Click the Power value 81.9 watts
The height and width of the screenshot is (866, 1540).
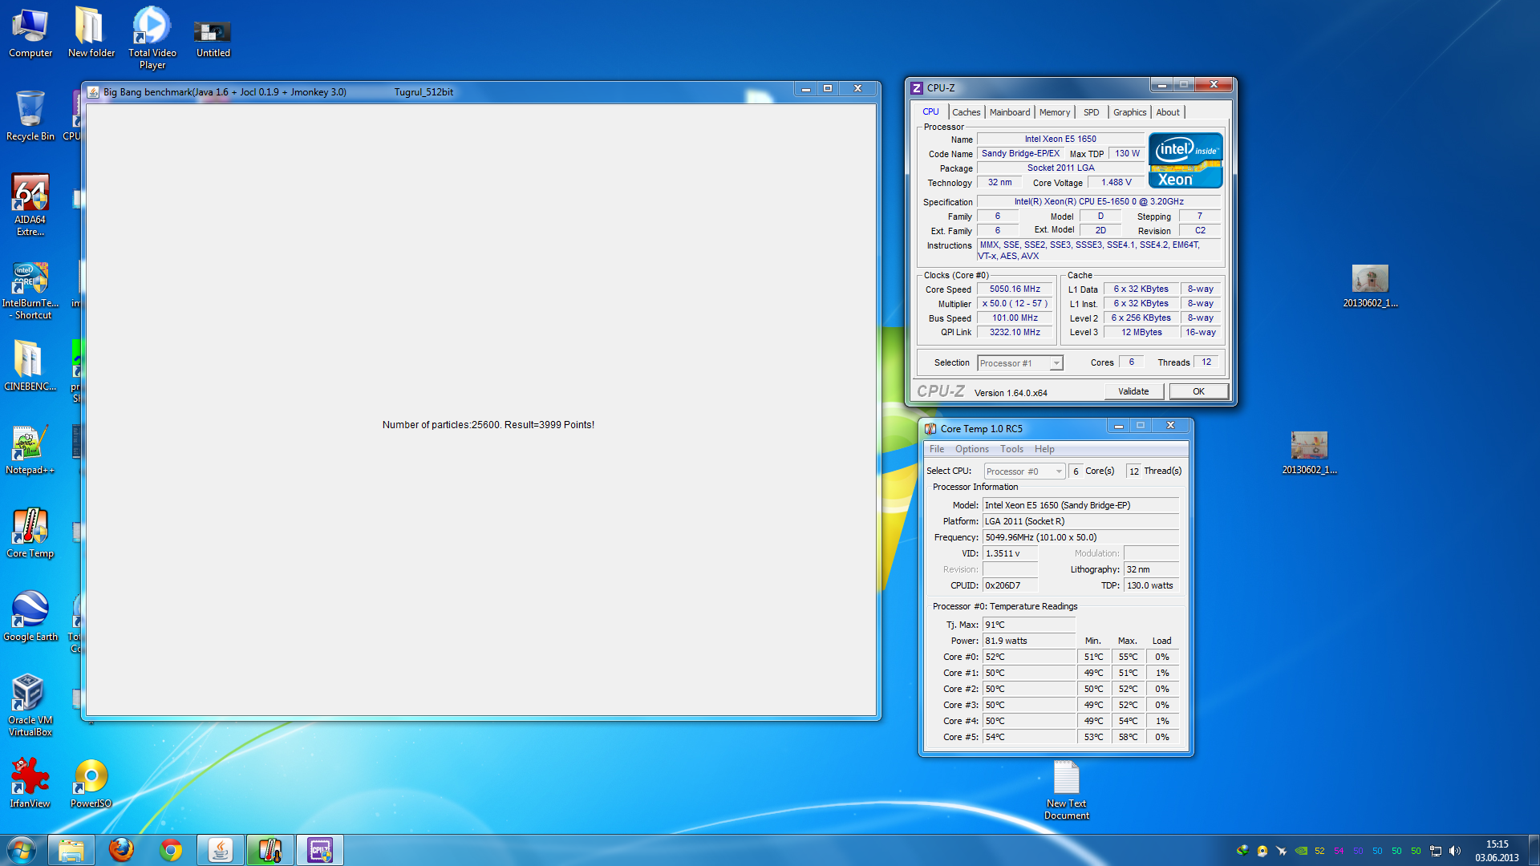point(1029,641)
